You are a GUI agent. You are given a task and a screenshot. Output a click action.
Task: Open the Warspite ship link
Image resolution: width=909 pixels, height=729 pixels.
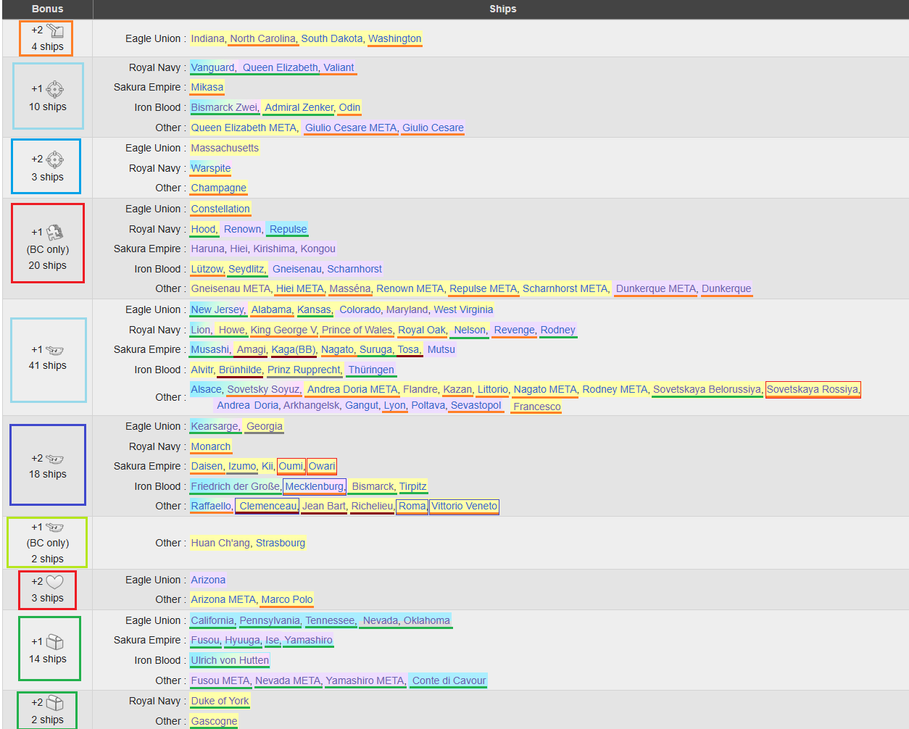pyautogui.click(x=211, y=168)
